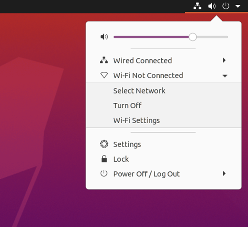
Task: Click the volume slider handle
Action: 193,37
